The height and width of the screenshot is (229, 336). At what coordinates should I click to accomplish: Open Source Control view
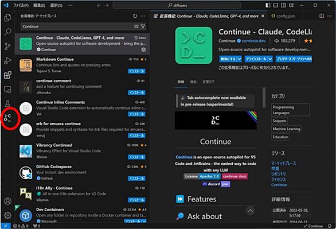[7, 46]
